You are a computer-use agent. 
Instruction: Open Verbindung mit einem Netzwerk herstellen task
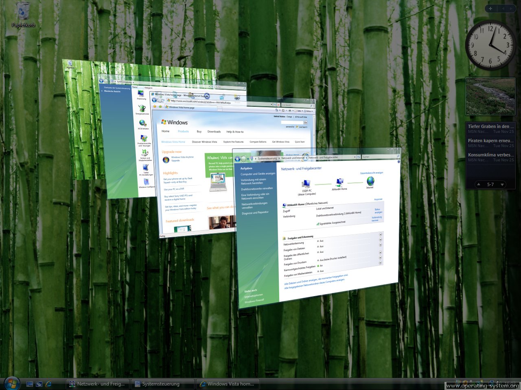(253, 181)
